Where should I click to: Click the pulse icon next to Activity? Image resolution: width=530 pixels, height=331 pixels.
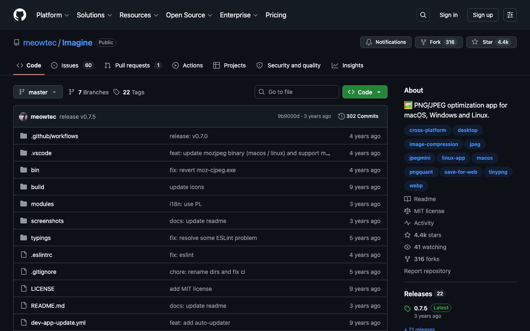tap(407, 223)
